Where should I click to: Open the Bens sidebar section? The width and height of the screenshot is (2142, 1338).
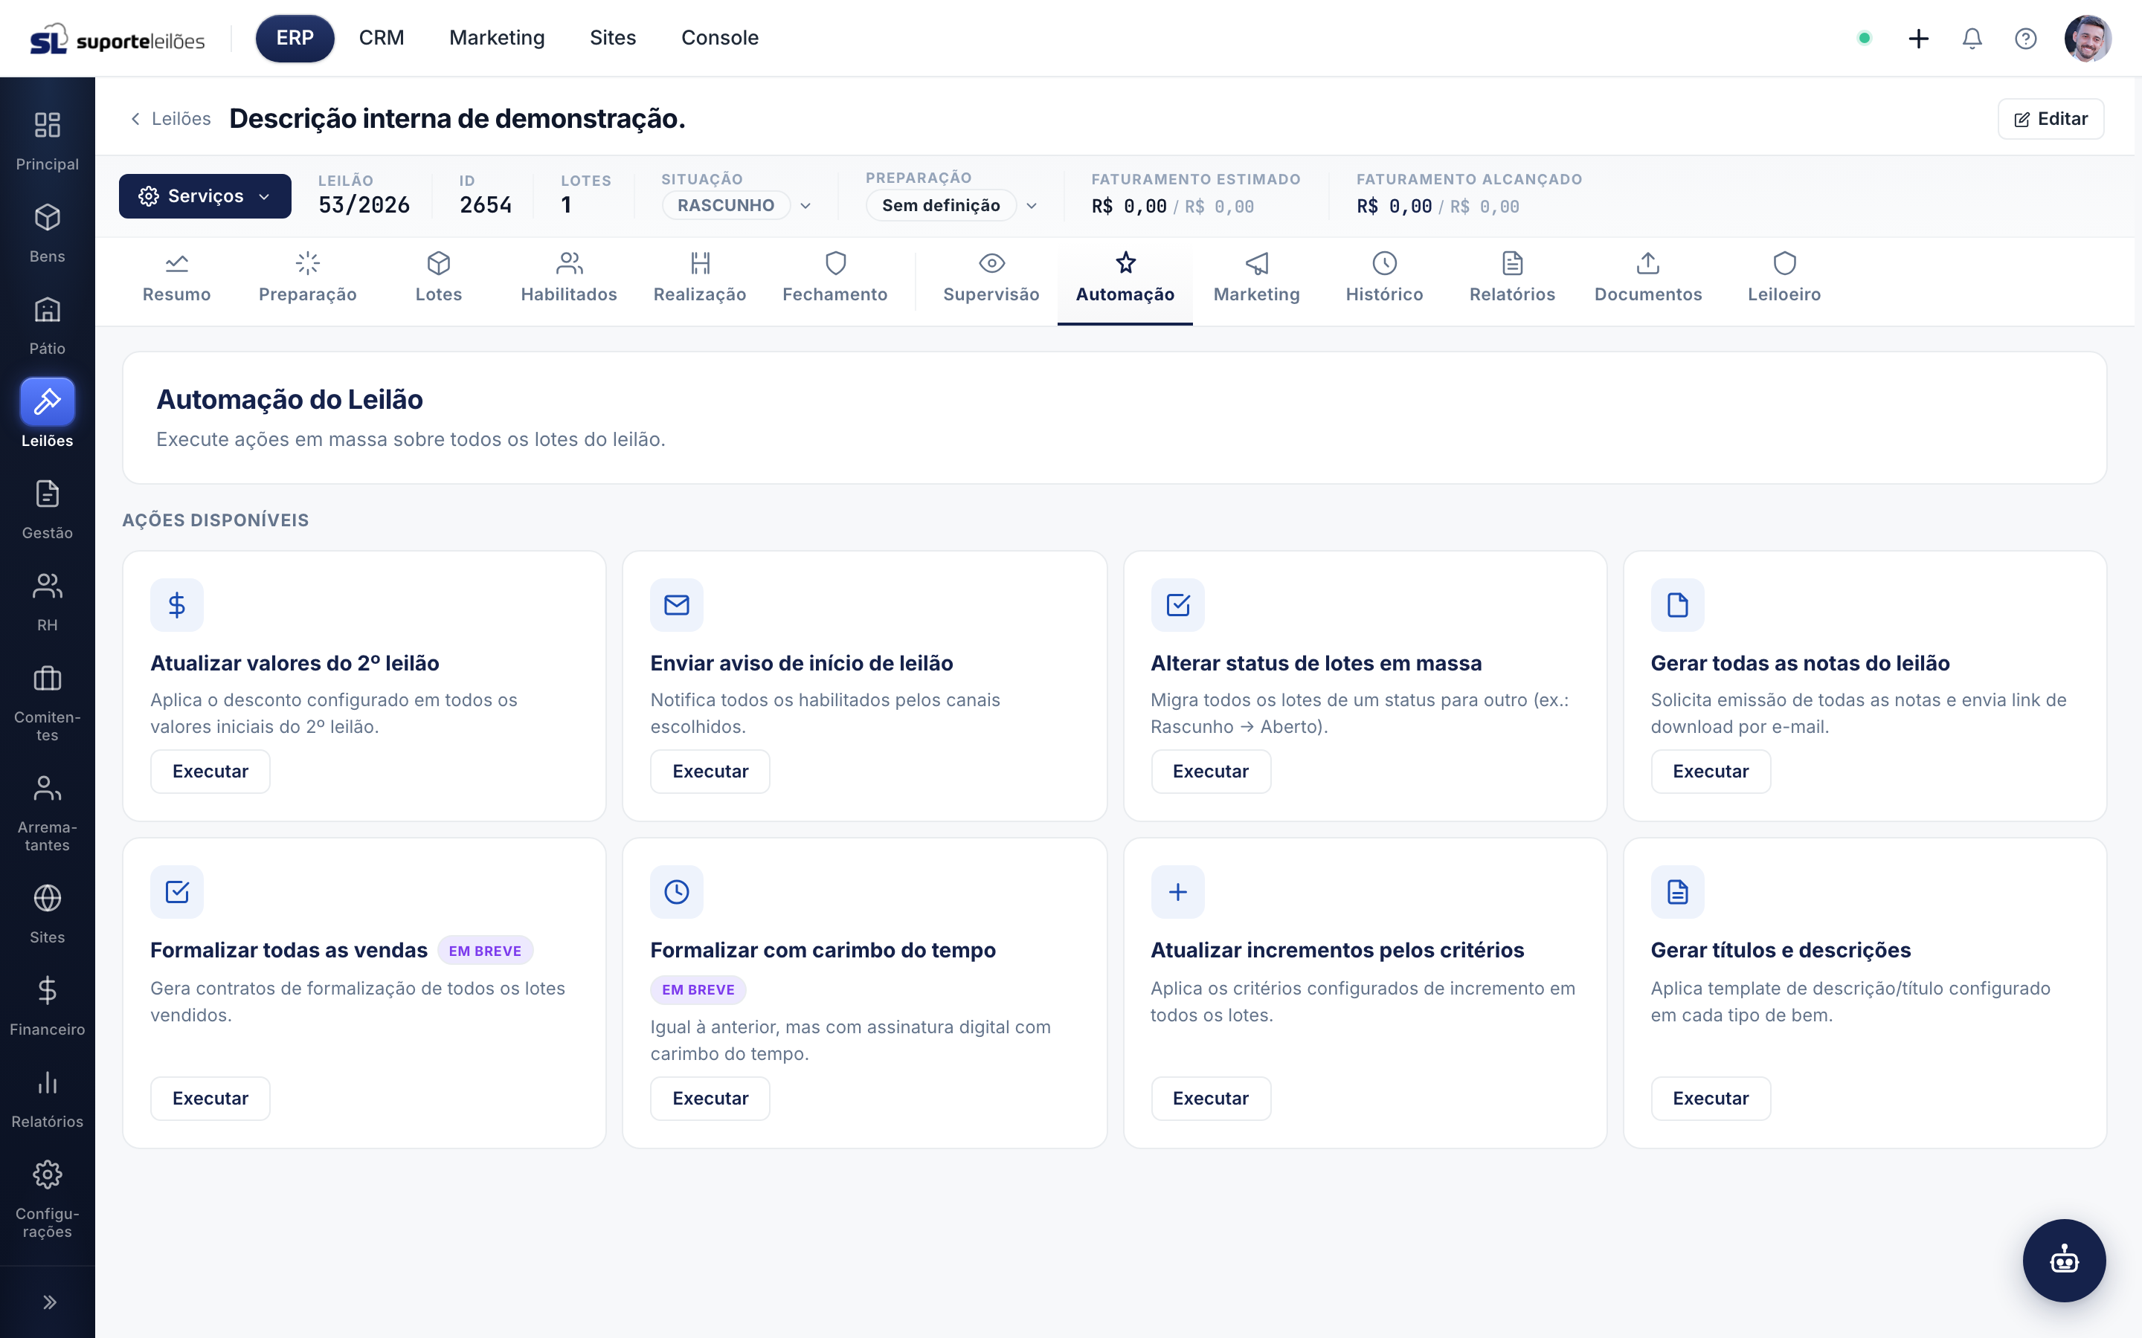point(47,233)
